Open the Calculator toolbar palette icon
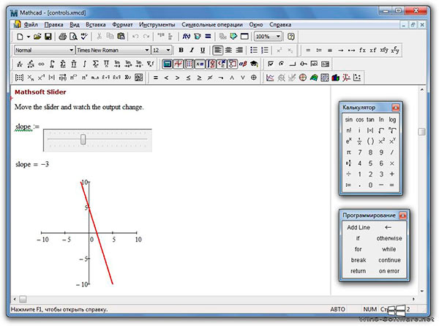 pyautogui.click(x=167, y=64)
